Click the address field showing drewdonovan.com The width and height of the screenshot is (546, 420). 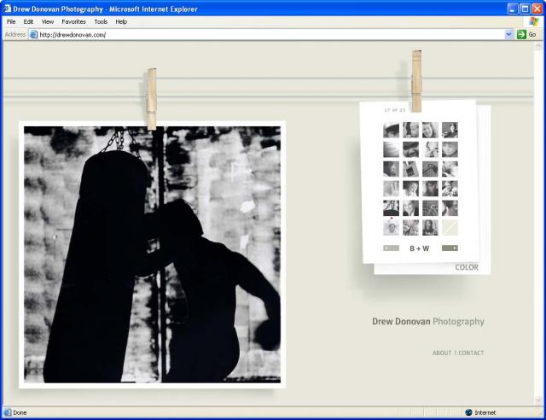(x=256, y=34)
